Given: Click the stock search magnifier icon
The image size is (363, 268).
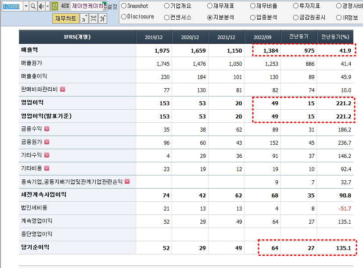Looking at the screenshot, I should 33,6.
